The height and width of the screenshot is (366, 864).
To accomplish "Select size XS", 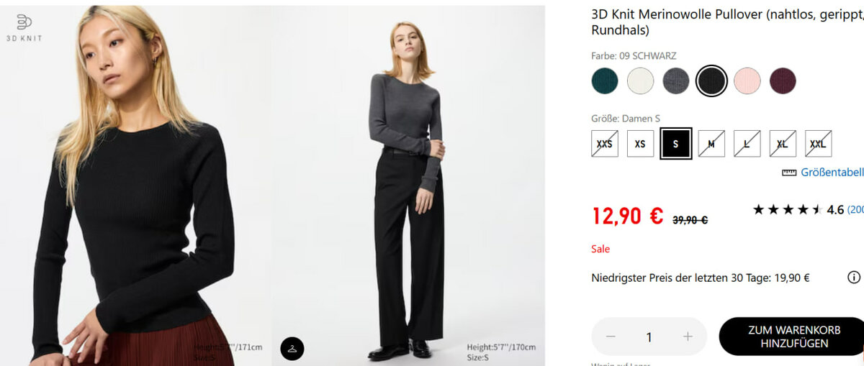I will click(x=640, y=144).
